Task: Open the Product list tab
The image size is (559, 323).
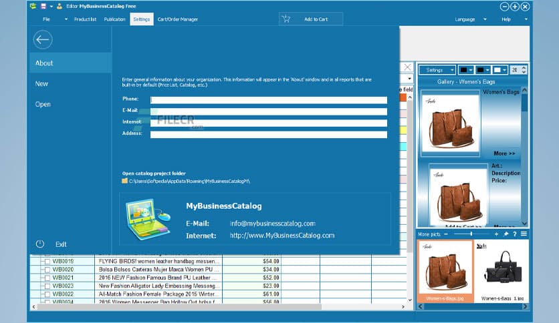Action: point(85,19)
